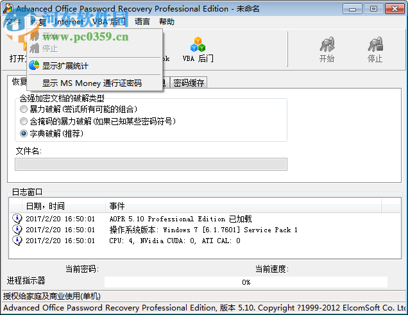
Task: Click the 停止 keys toolbar icon
Action: (x=375, y=44)
